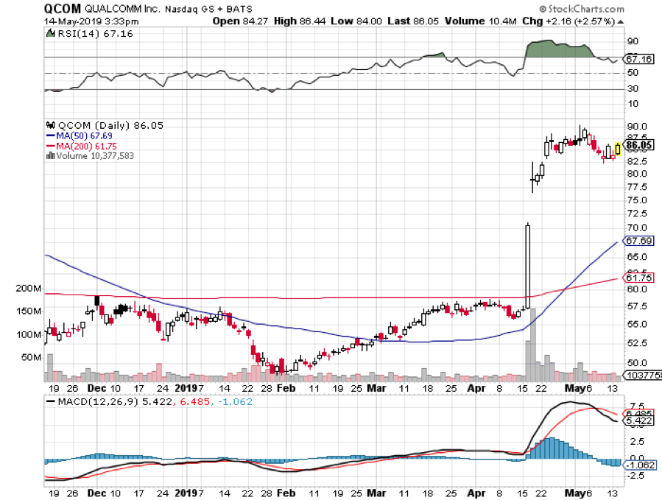Click the 50M volume axis label

tap(31, 358)
